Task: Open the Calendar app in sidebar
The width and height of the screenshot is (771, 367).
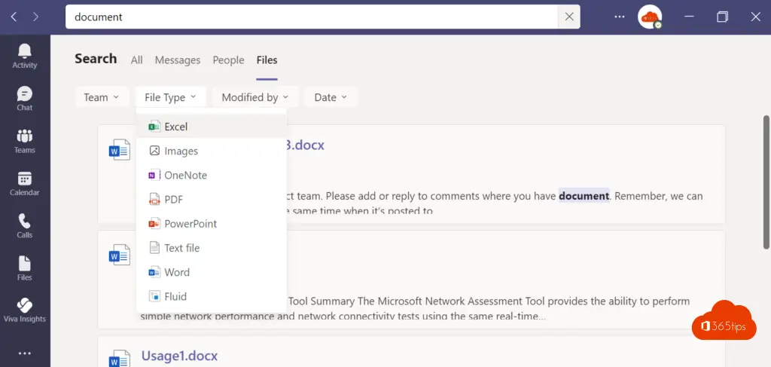Action: point(25,184)
